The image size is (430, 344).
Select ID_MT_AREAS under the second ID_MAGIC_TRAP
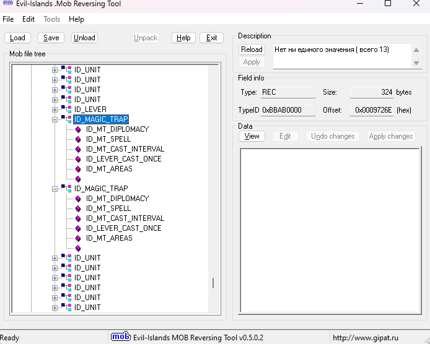coord(109,238)
